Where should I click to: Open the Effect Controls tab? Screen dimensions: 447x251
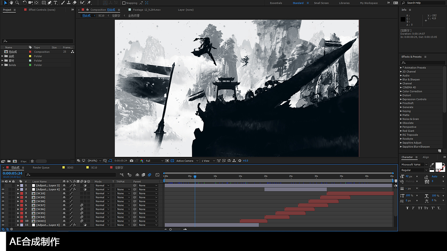[x=42, y=10]
